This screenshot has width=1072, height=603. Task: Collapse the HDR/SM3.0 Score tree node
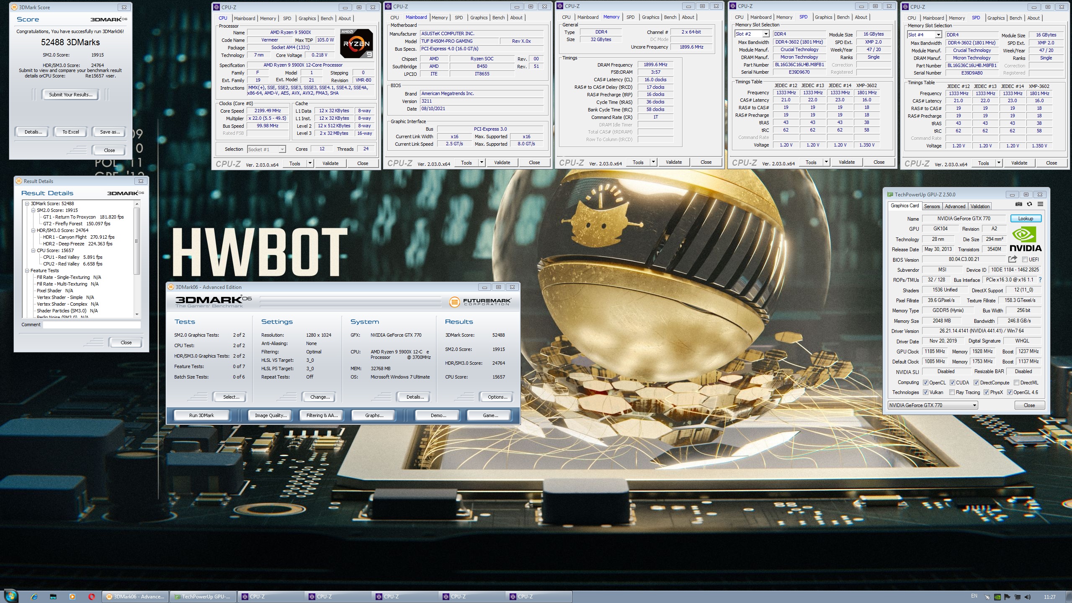coord(33,230)
